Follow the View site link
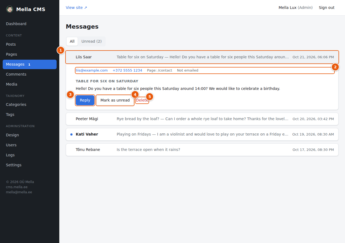Viewport: 345px width, 243px height. point(77,8)
